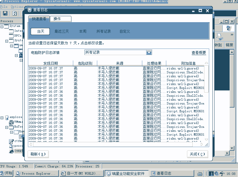The image size is (238, 177).
Task: Click 点击修改设置 log retention text
Action: [x=92, y=43]
